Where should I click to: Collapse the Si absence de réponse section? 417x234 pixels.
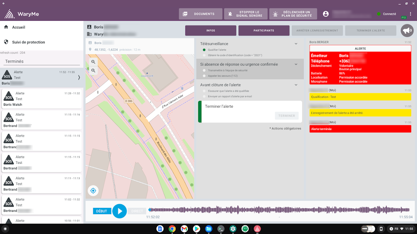point(296,64)
